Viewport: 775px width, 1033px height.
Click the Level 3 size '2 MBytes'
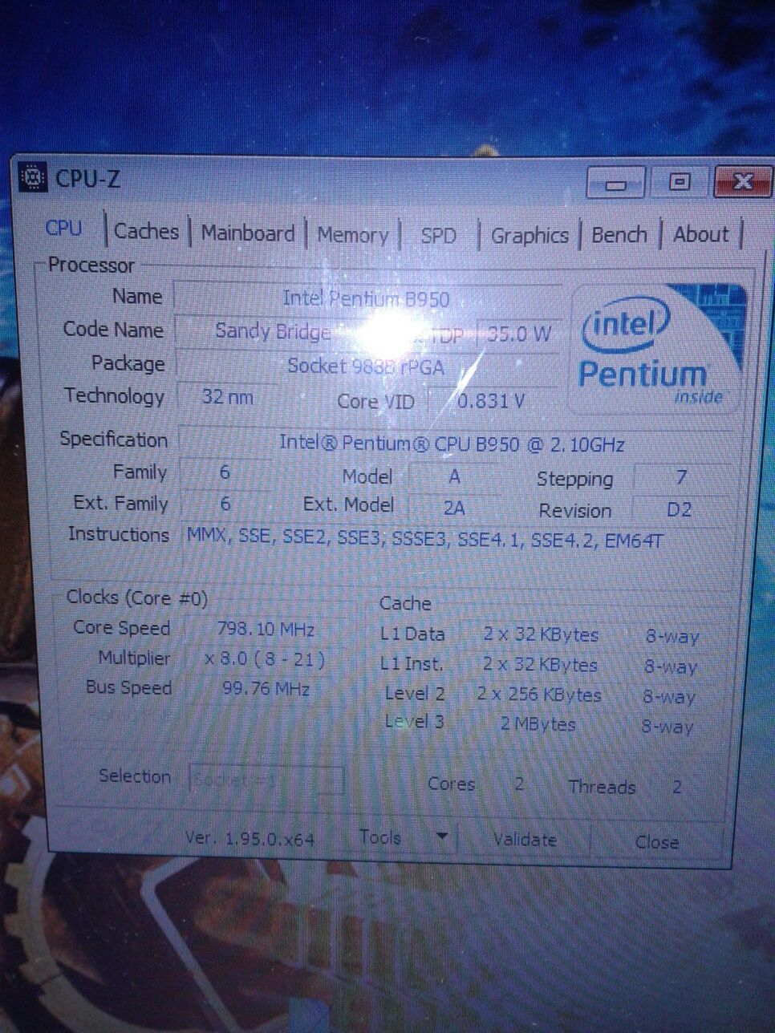[538, 724]
